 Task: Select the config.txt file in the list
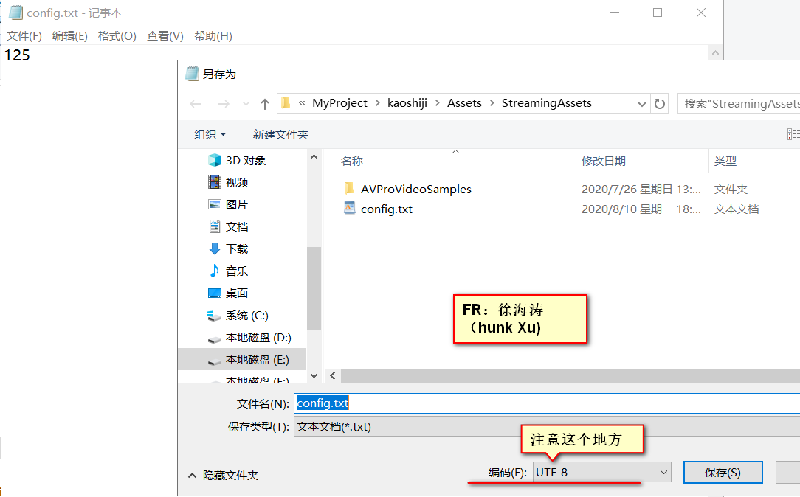pyautogui.click(x=387, y=209)
